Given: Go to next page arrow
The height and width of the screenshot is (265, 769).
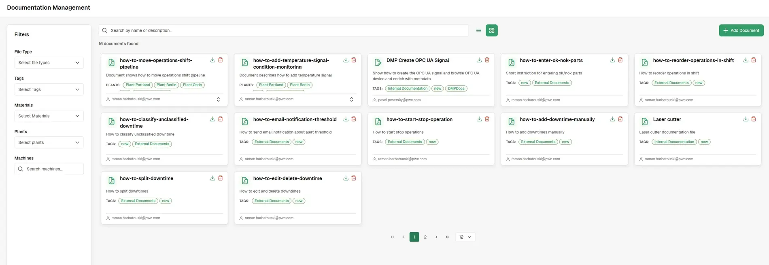Looking at the screenshot, I should click(436, 237).
